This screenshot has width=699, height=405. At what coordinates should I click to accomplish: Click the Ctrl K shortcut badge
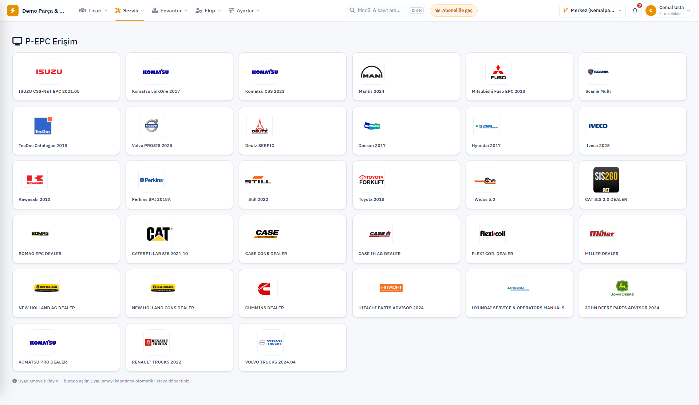[416, 11]
